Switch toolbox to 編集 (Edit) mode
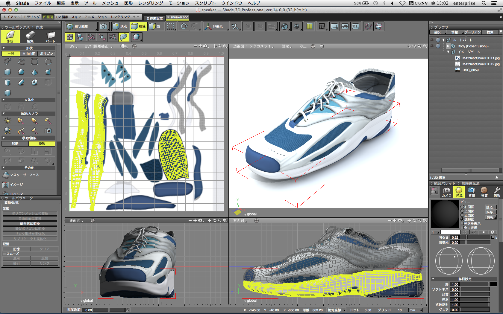The width and height of the screenshot is (503, 314). 30,36
